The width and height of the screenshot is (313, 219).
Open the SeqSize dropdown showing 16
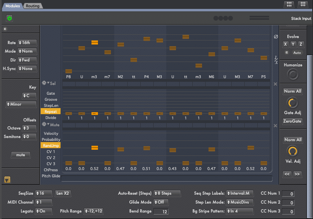click(x=43, y=193)
